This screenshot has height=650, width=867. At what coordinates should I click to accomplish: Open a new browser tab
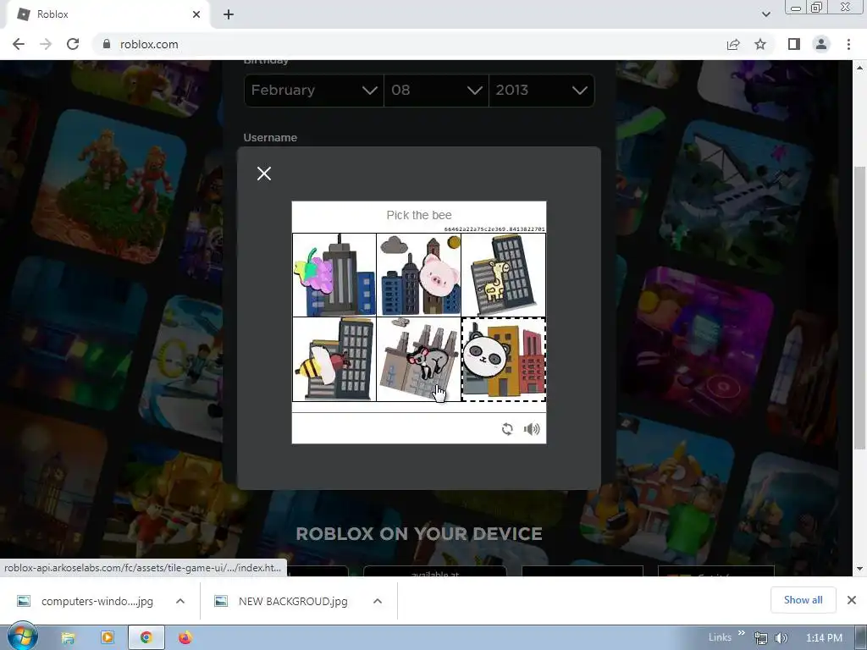(229, 14)
